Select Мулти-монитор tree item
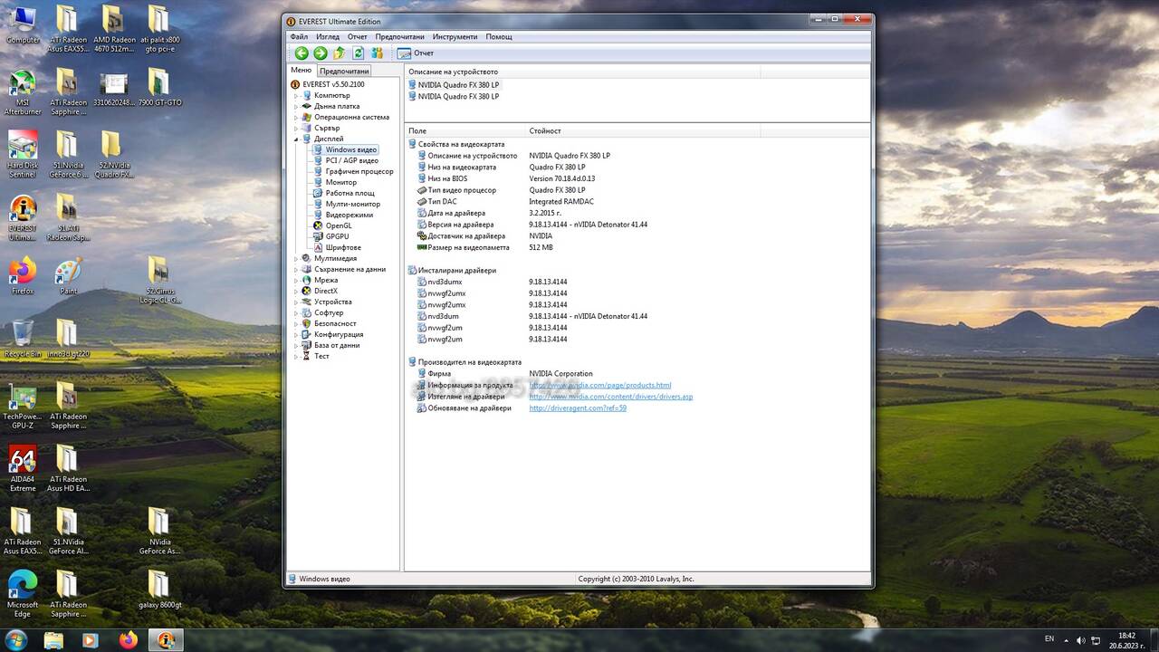Screen dimensions: 1159x652 353,204
